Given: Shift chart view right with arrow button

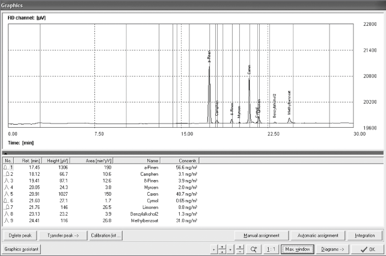Looking at the screenshot, I should [x=230, y=249].
